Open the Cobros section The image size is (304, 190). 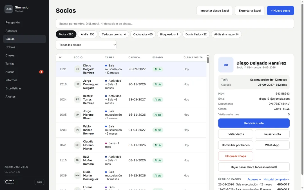coord(24,47)
